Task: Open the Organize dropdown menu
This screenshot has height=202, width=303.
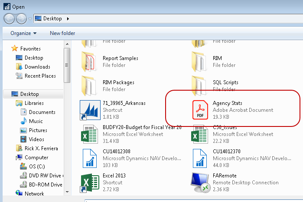Action: (x=23, y=33)
